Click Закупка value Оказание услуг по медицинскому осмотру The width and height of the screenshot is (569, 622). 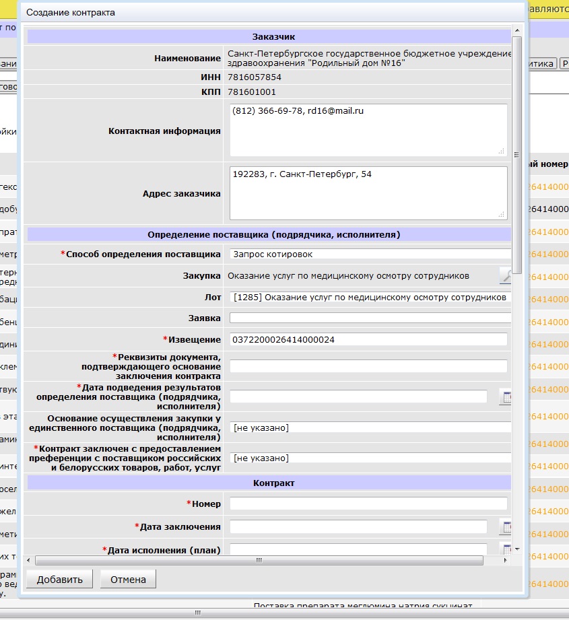(348, 276)
